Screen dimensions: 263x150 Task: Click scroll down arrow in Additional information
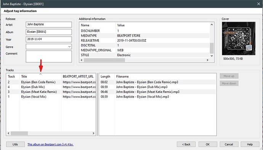pyautogui.click(x=212, y=56)
